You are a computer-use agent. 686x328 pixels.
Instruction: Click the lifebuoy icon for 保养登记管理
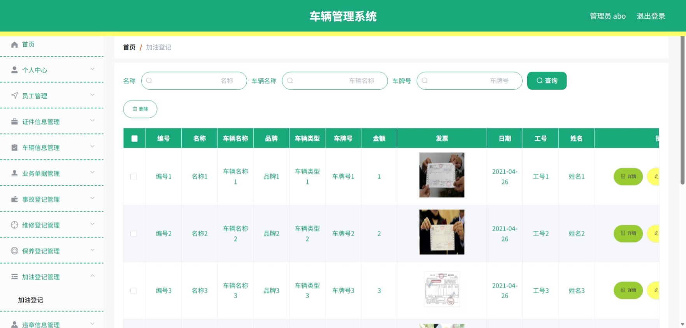pos(14,251)
